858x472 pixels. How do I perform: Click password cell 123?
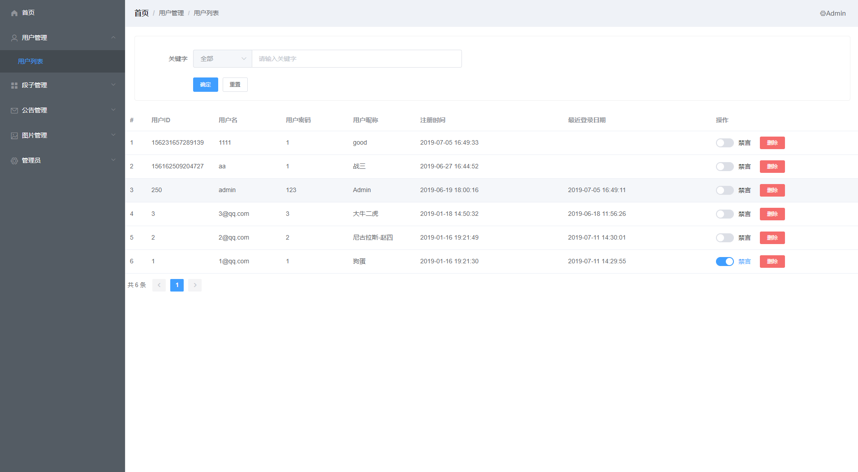tap(291, 190)
